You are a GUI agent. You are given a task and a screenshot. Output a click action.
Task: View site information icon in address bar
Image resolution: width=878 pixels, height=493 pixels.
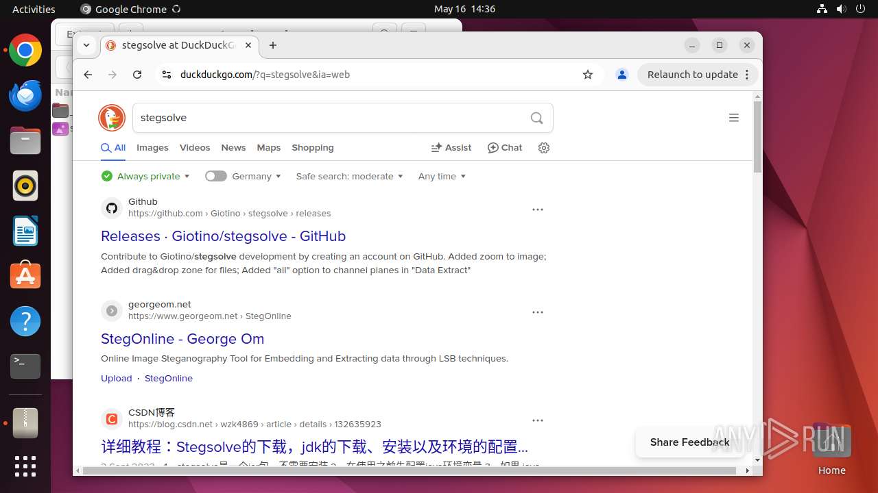[167, 75]
